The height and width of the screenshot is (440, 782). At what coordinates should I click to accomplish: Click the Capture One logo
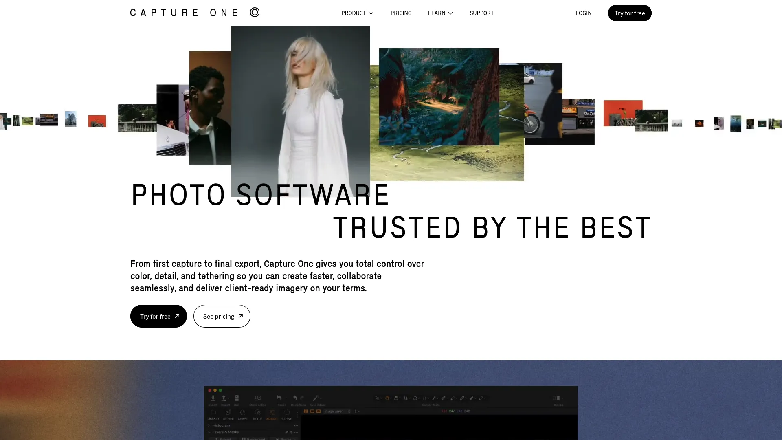click(195, 13)
